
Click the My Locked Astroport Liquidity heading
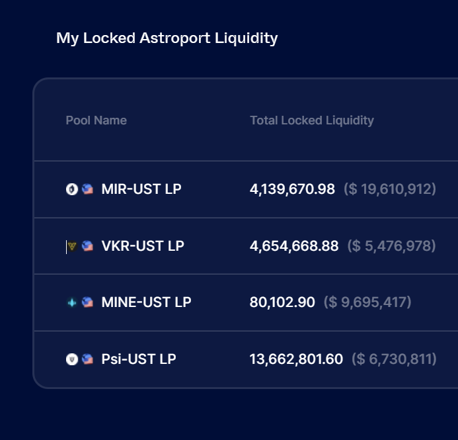point(167,38)
